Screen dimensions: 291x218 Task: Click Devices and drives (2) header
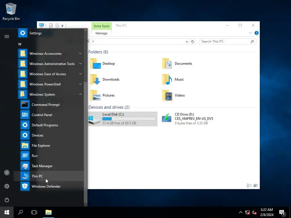[109, 107]
